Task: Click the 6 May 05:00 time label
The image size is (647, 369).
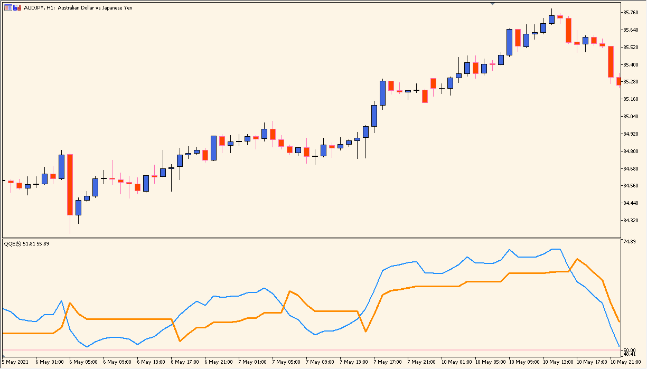Action: (x=84, y=362)
